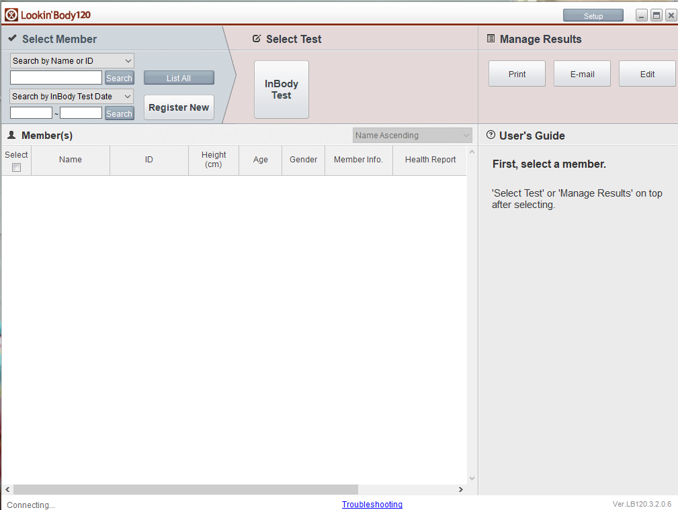
Task: Select the Select Member step header
Action: 59,39
